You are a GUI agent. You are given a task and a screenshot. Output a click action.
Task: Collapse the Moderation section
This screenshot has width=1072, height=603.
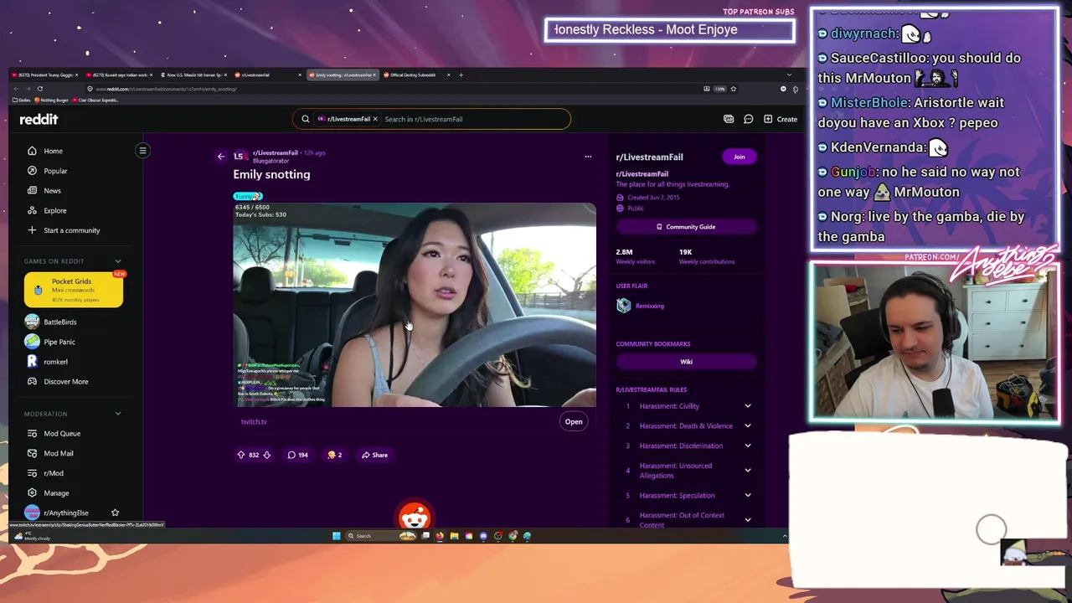[118, 414]
